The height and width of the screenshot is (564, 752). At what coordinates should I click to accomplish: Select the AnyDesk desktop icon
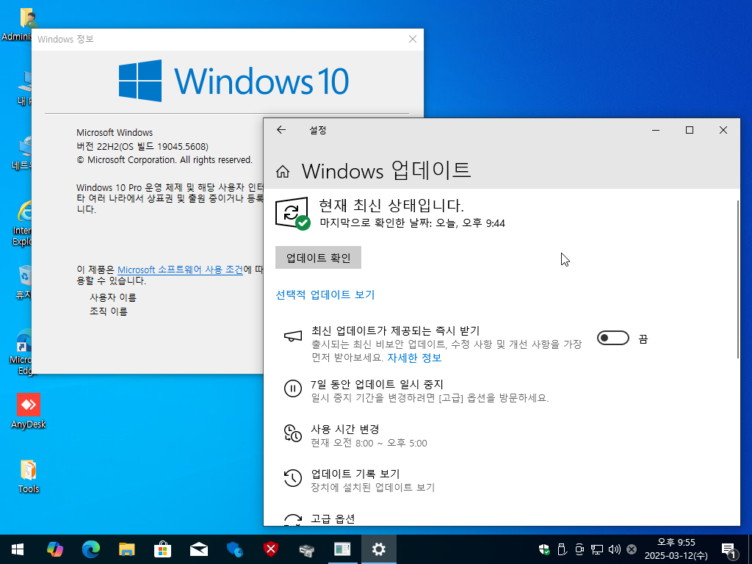pyautogui.click(x=29, y=411)
